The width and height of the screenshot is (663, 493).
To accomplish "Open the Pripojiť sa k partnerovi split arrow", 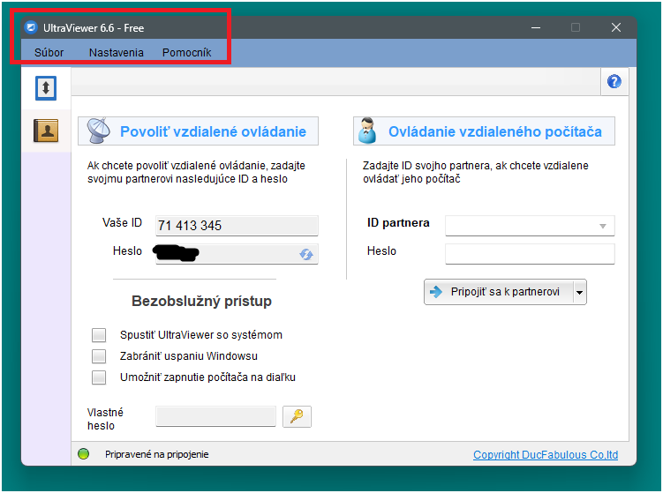I will coord(580,292).
